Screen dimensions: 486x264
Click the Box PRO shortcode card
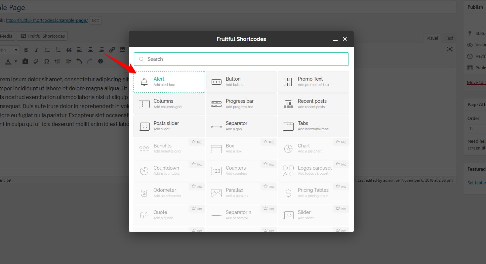point(241,148)
